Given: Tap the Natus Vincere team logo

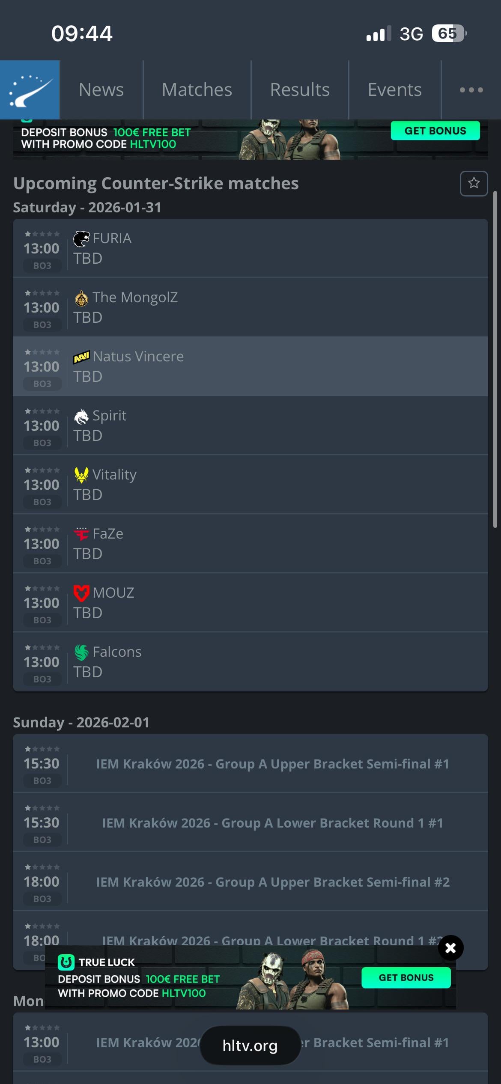Looking at the screenshot, I should (81, 357).
